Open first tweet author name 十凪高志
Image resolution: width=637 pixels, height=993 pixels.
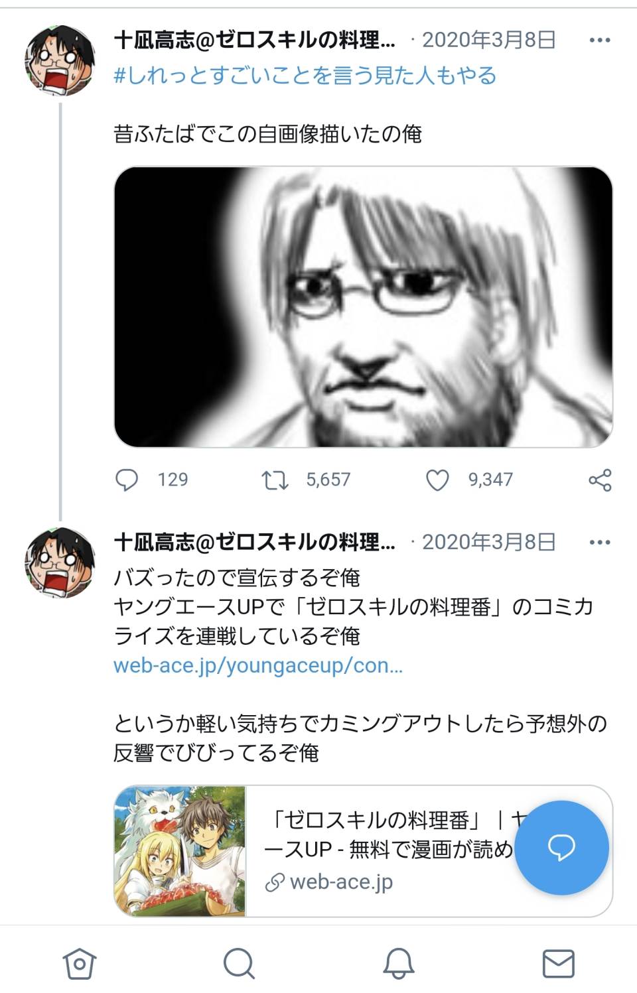(255, 40)
